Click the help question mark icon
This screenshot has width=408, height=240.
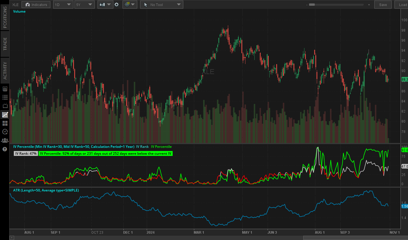click(x=5, y=149)
